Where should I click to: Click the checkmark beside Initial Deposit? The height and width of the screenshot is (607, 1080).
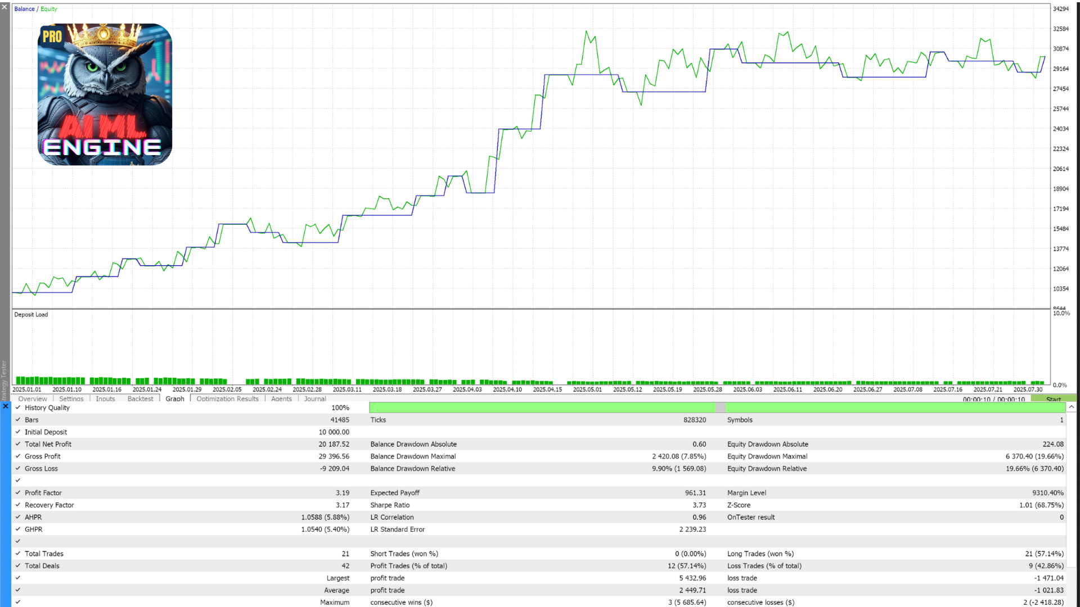pos(18,432)
